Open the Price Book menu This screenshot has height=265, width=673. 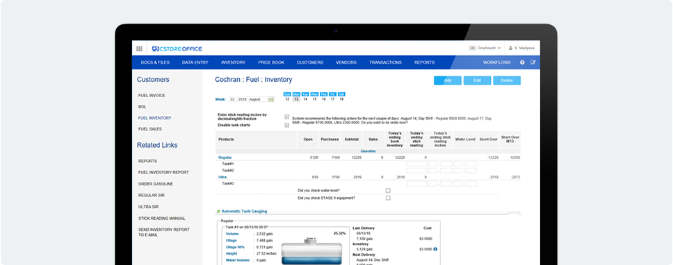pyautogui.click(x=271, y=62)
